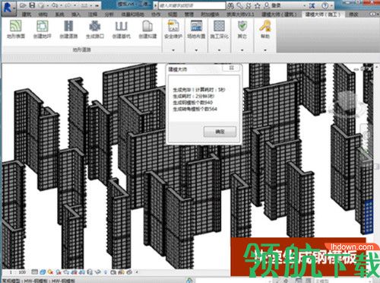
Task: Click the create foundation U-shaped icon
Action: pyautogui.click(x=121, y=26)
